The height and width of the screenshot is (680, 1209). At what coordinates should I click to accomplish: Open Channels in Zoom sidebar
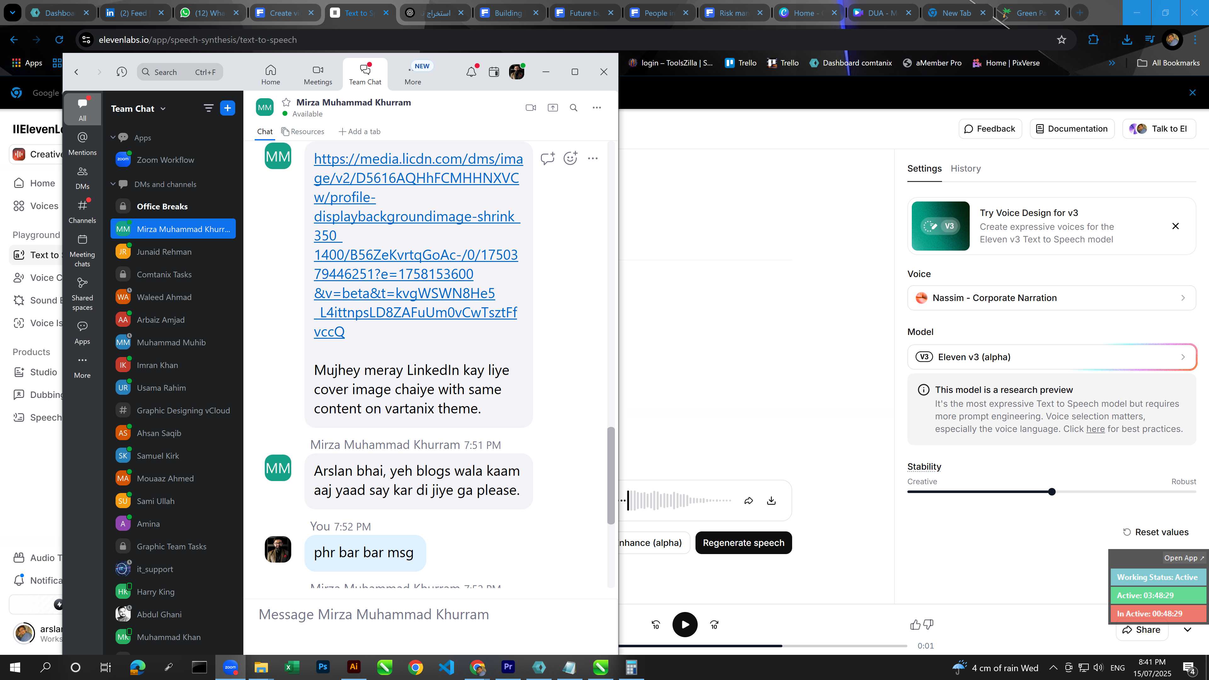click(x=82, y=211)
